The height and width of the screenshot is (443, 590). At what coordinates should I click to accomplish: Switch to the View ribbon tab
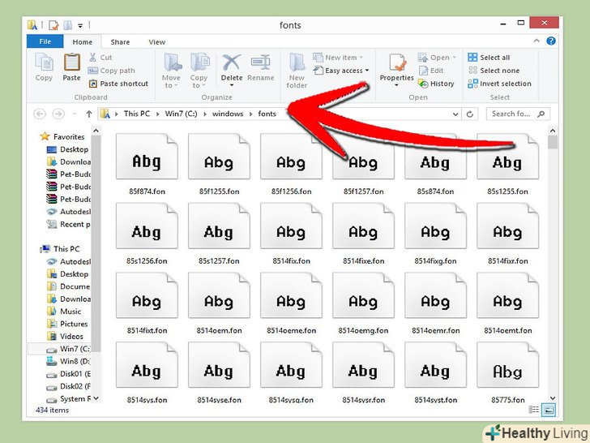pyautogui.click(x=156, y=42)
